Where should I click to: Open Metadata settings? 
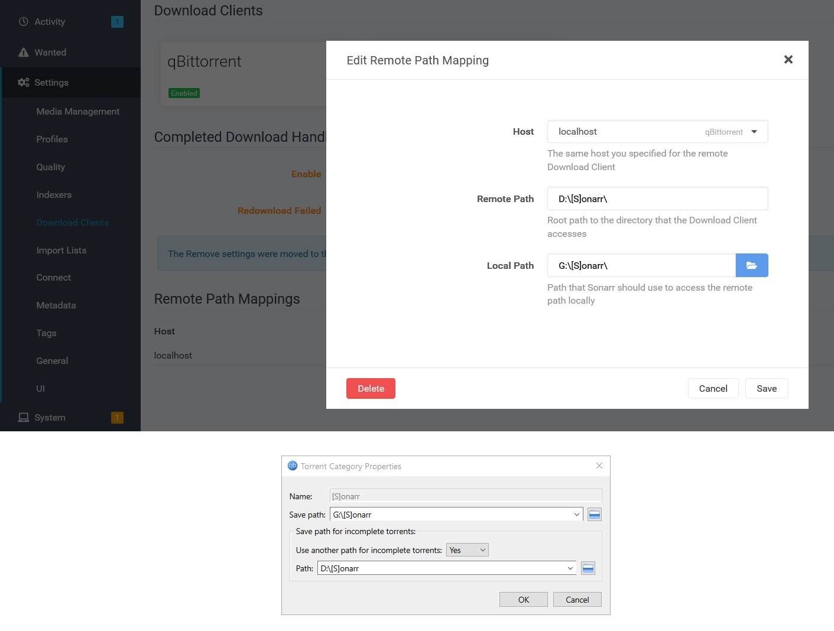pos(56,305)
